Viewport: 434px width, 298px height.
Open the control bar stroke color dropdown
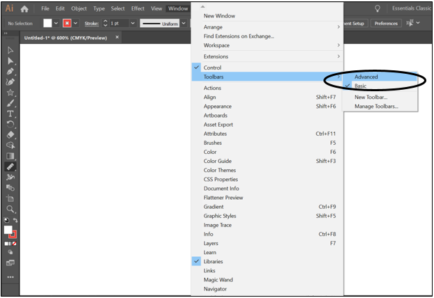pos(75,23)
